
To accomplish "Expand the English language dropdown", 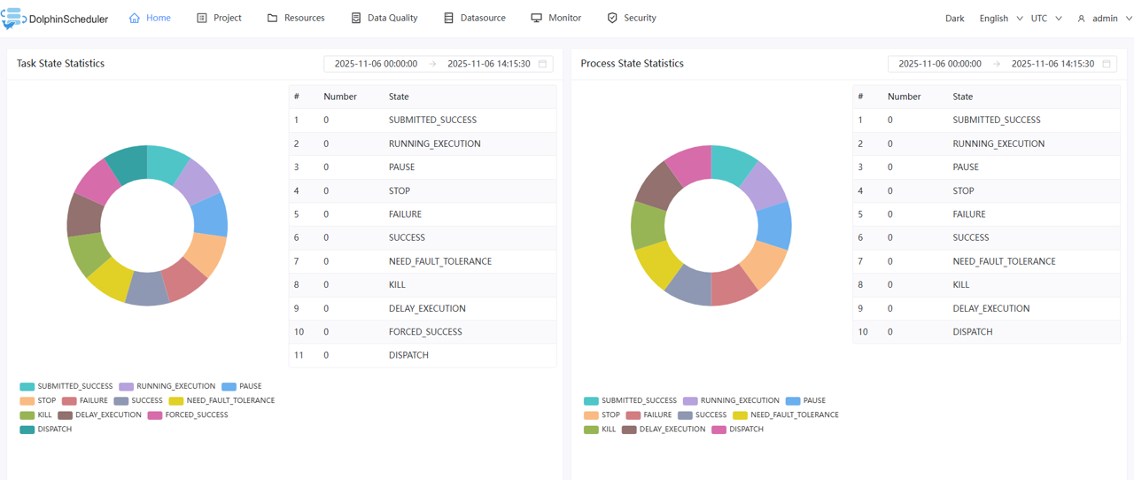I will click(x=1000, y=19).
